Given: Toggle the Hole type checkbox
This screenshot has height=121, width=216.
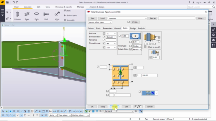Looking at the screenshot, I should point(131,46).
